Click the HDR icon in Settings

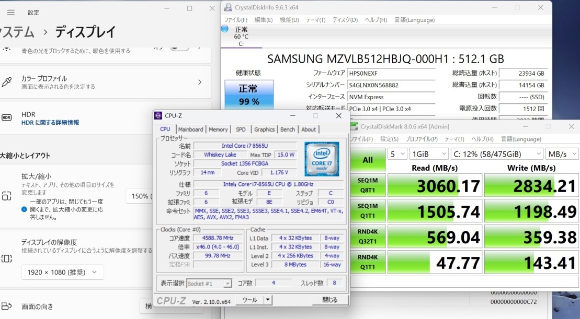point(7,118)
